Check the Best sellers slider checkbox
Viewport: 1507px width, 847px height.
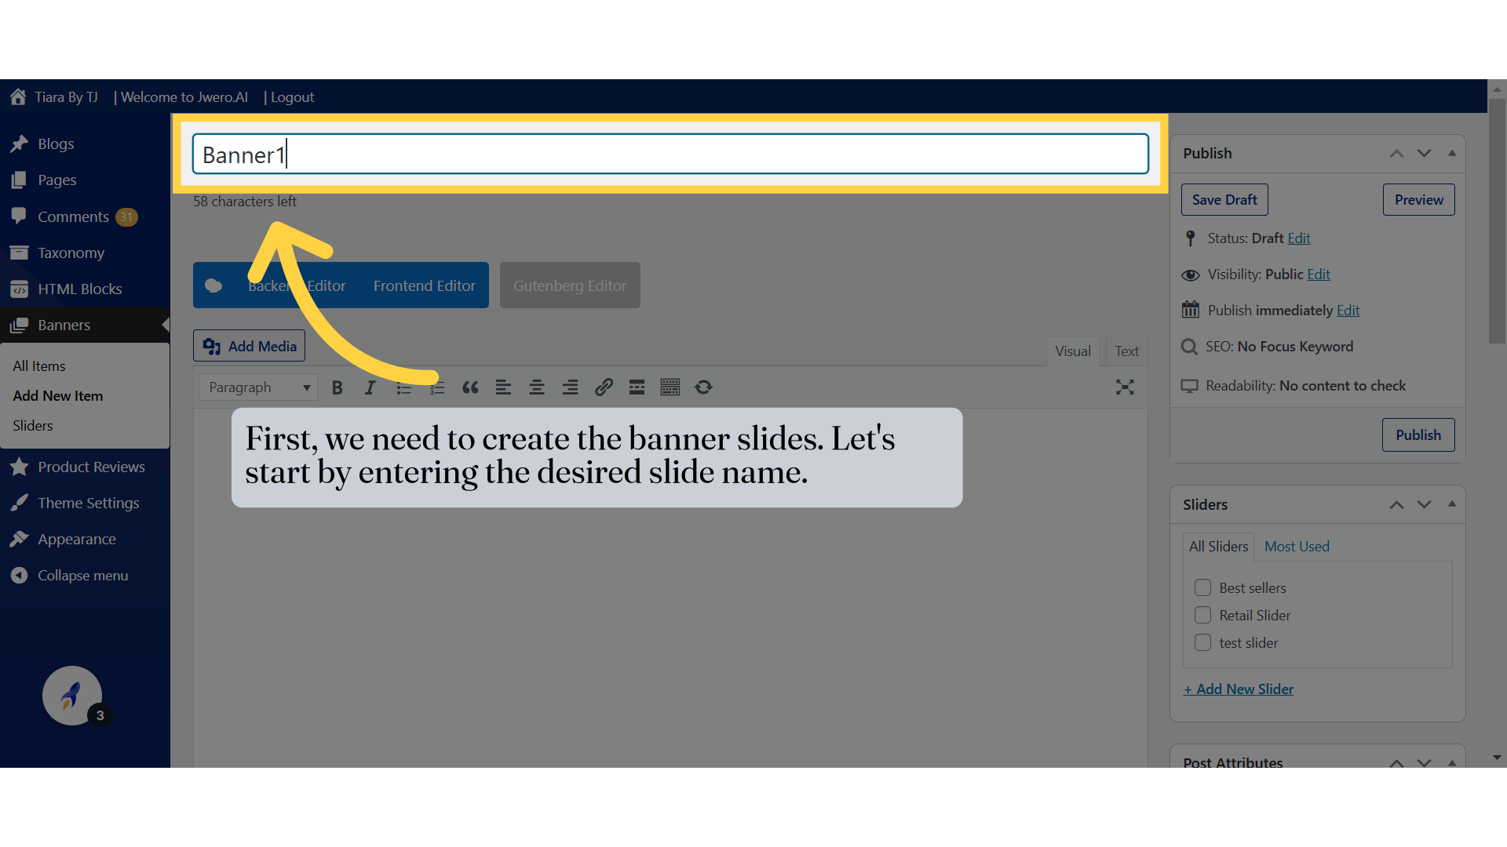[1202, 587]
